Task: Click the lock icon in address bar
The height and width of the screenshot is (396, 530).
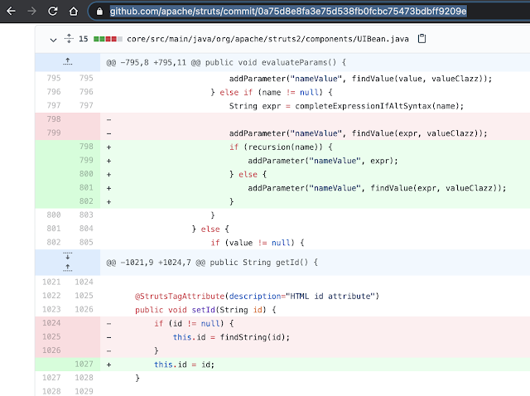Action: pos(99,12)
